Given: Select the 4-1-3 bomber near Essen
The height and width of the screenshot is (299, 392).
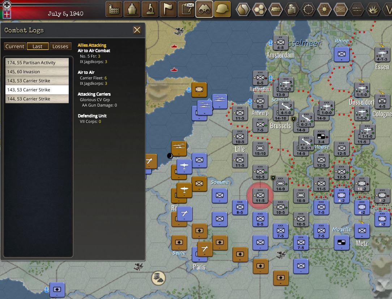Looking at the screenshot, I should [382, 54].
